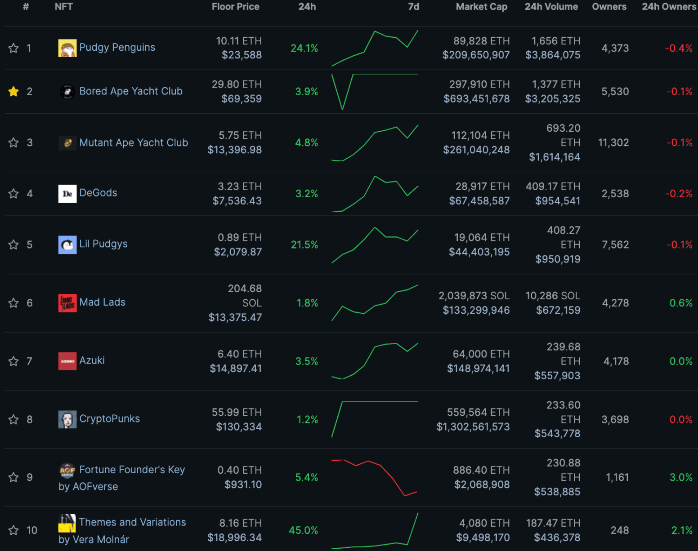Click the 248 owners value
Viewport: 698px width, 551px height.
click(619, 530)
